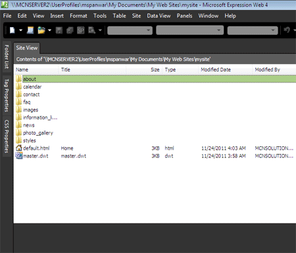This screenshot has height=253, width=296.
Task: Show the CSS Properties side panel
Action: (7, 136)
